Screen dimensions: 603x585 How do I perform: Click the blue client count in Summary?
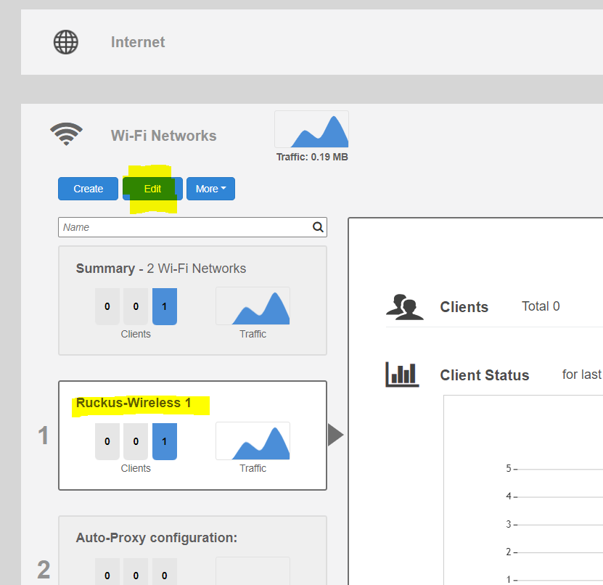[164, 306]
